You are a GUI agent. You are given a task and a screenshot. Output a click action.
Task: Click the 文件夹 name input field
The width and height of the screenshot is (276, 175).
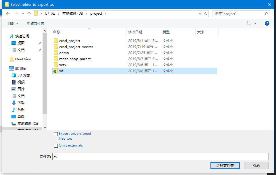pyautogui.click(x=160, y=157)
